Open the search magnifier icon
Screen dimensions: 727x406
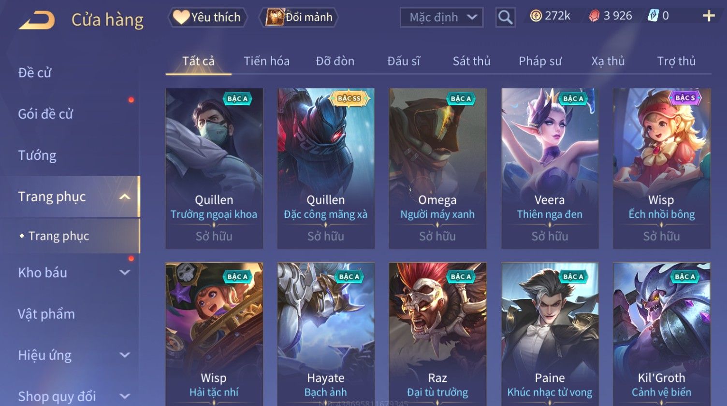(505, 17)
